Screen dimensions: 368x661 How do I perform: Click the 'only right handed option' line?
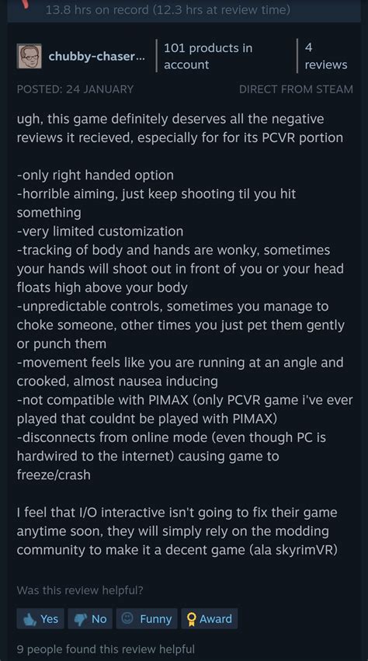tap(95, 175)
